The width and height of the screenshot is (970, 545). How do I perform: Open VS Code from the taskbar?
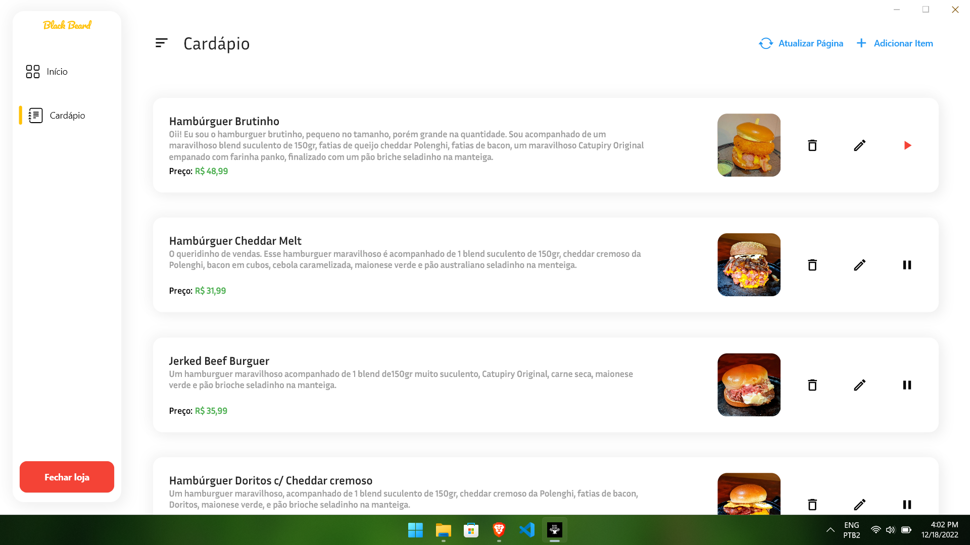tap(527, 529)
